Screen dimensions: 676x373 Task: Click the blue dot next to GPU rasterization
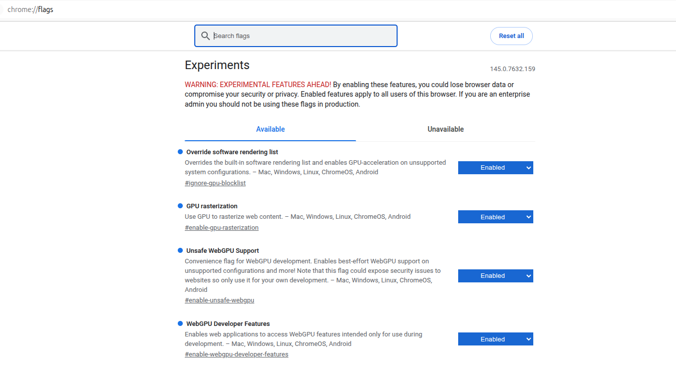[x=180, y=206]
